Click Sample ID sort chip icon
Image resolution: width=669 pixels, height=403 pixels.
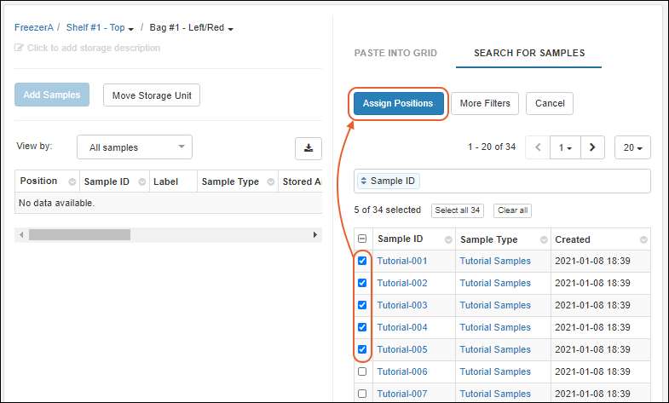point(364,181)
